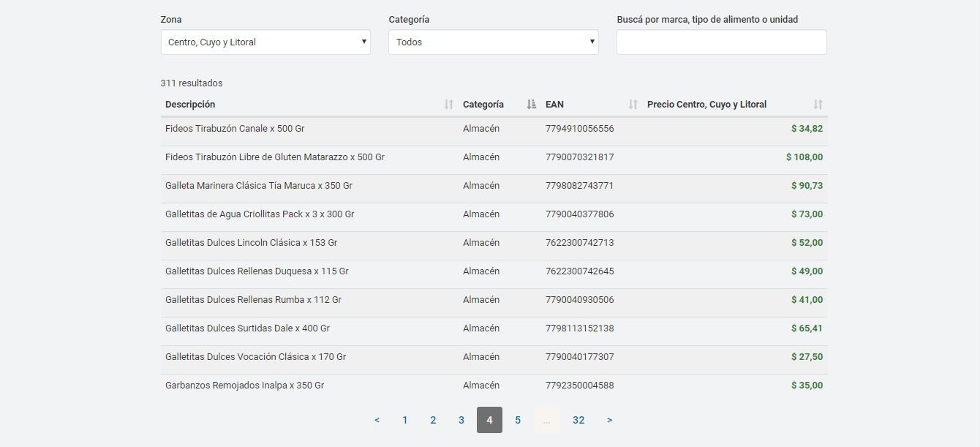The image size is (980, 447).
Task: Expand the Categoría dropdown showing Todos
Action: [x=493, y=42]
